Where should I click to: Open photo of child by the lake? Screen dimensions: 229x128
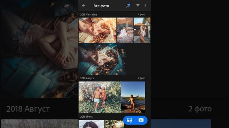click(x=133, y=97)
